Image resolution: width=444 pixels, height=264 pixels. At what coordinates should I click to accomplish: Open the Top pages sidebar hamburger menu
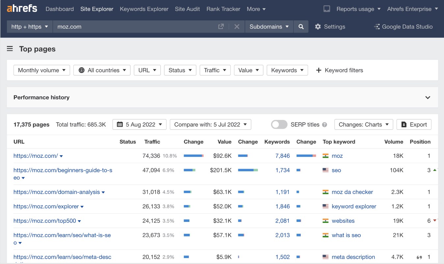[10, 48]
